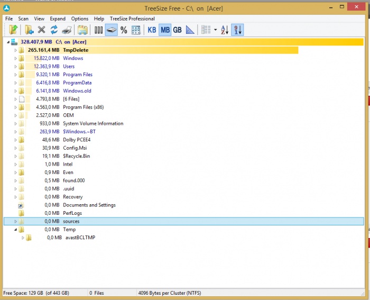Click the Documents and Settings shortcut icon
Viewport: 370px width, 300px height.
point(21,205)
